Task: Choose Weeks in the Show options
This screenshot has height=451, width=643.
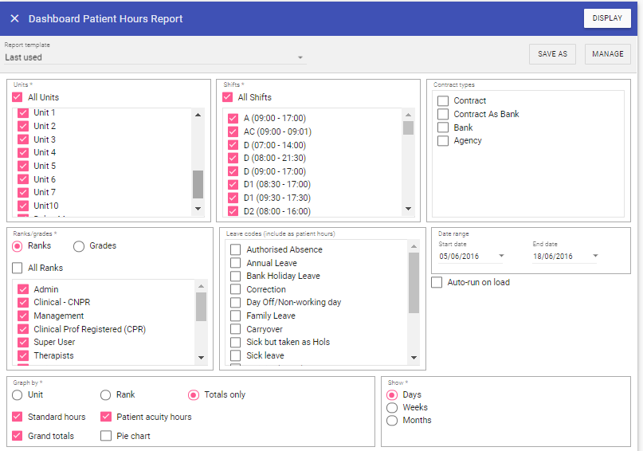Action: tap(391, 407)
